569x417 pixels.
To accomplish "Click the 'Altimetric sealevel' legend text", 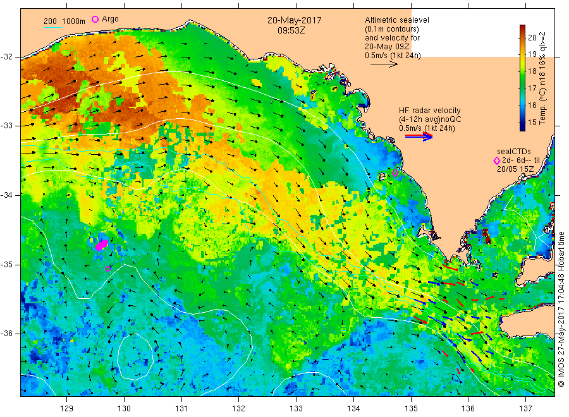I will (x=397, y=20).
